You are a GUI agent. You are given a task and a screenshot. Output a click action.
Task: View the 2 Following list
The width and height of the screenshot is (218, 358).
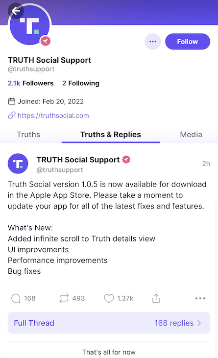pos(80,83)
